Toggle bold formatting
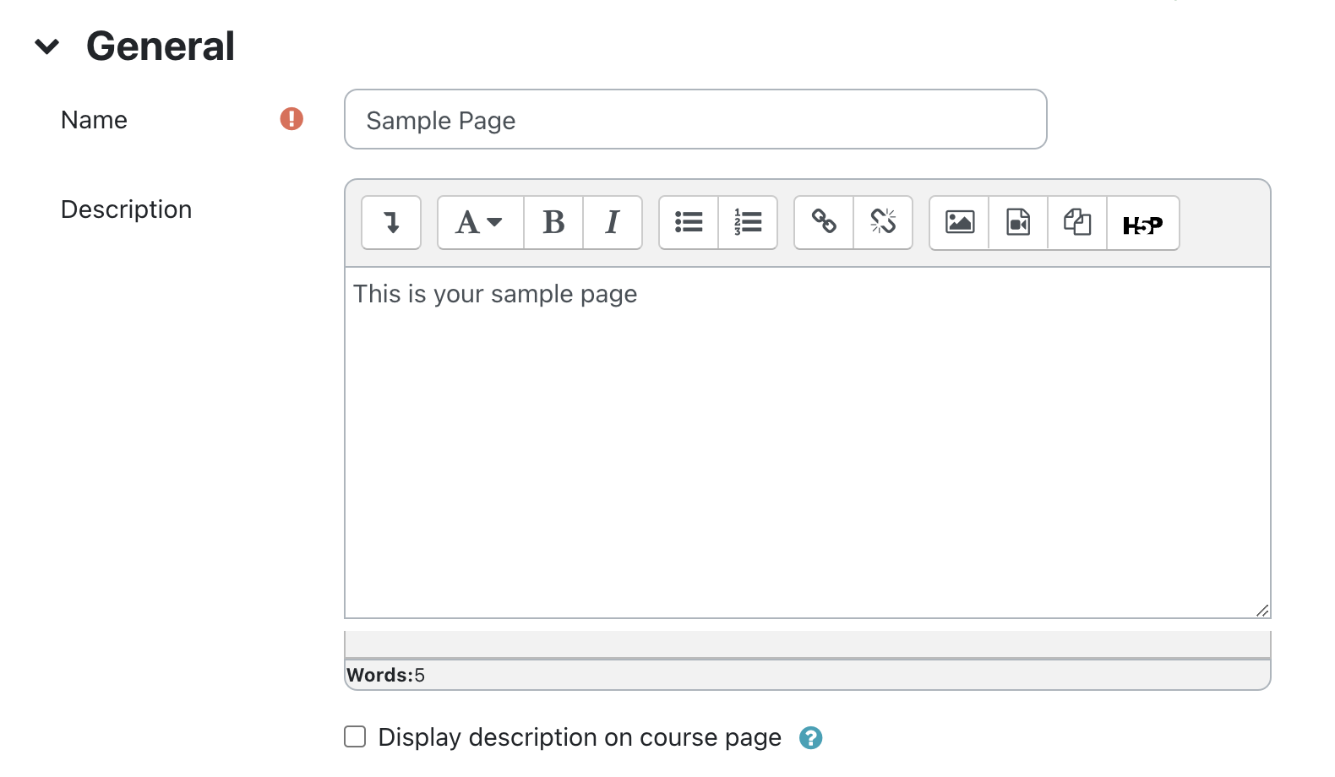This screenshot has height=777, width=1335. click(x=553, y=223)
